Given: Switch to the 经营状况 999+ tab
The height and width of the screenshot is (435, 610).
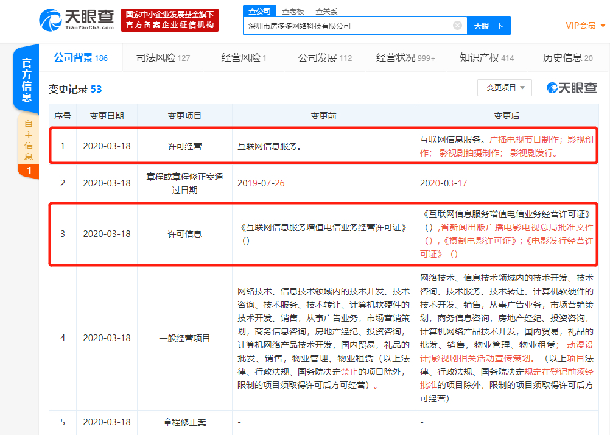Looking at the screenshot, I should pos(405,58).
